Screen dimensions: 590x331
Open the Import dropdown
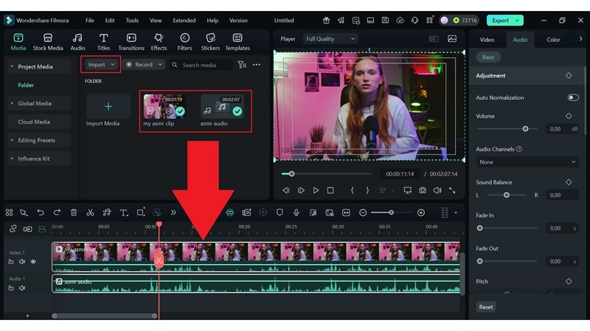(x=100, y=65)
